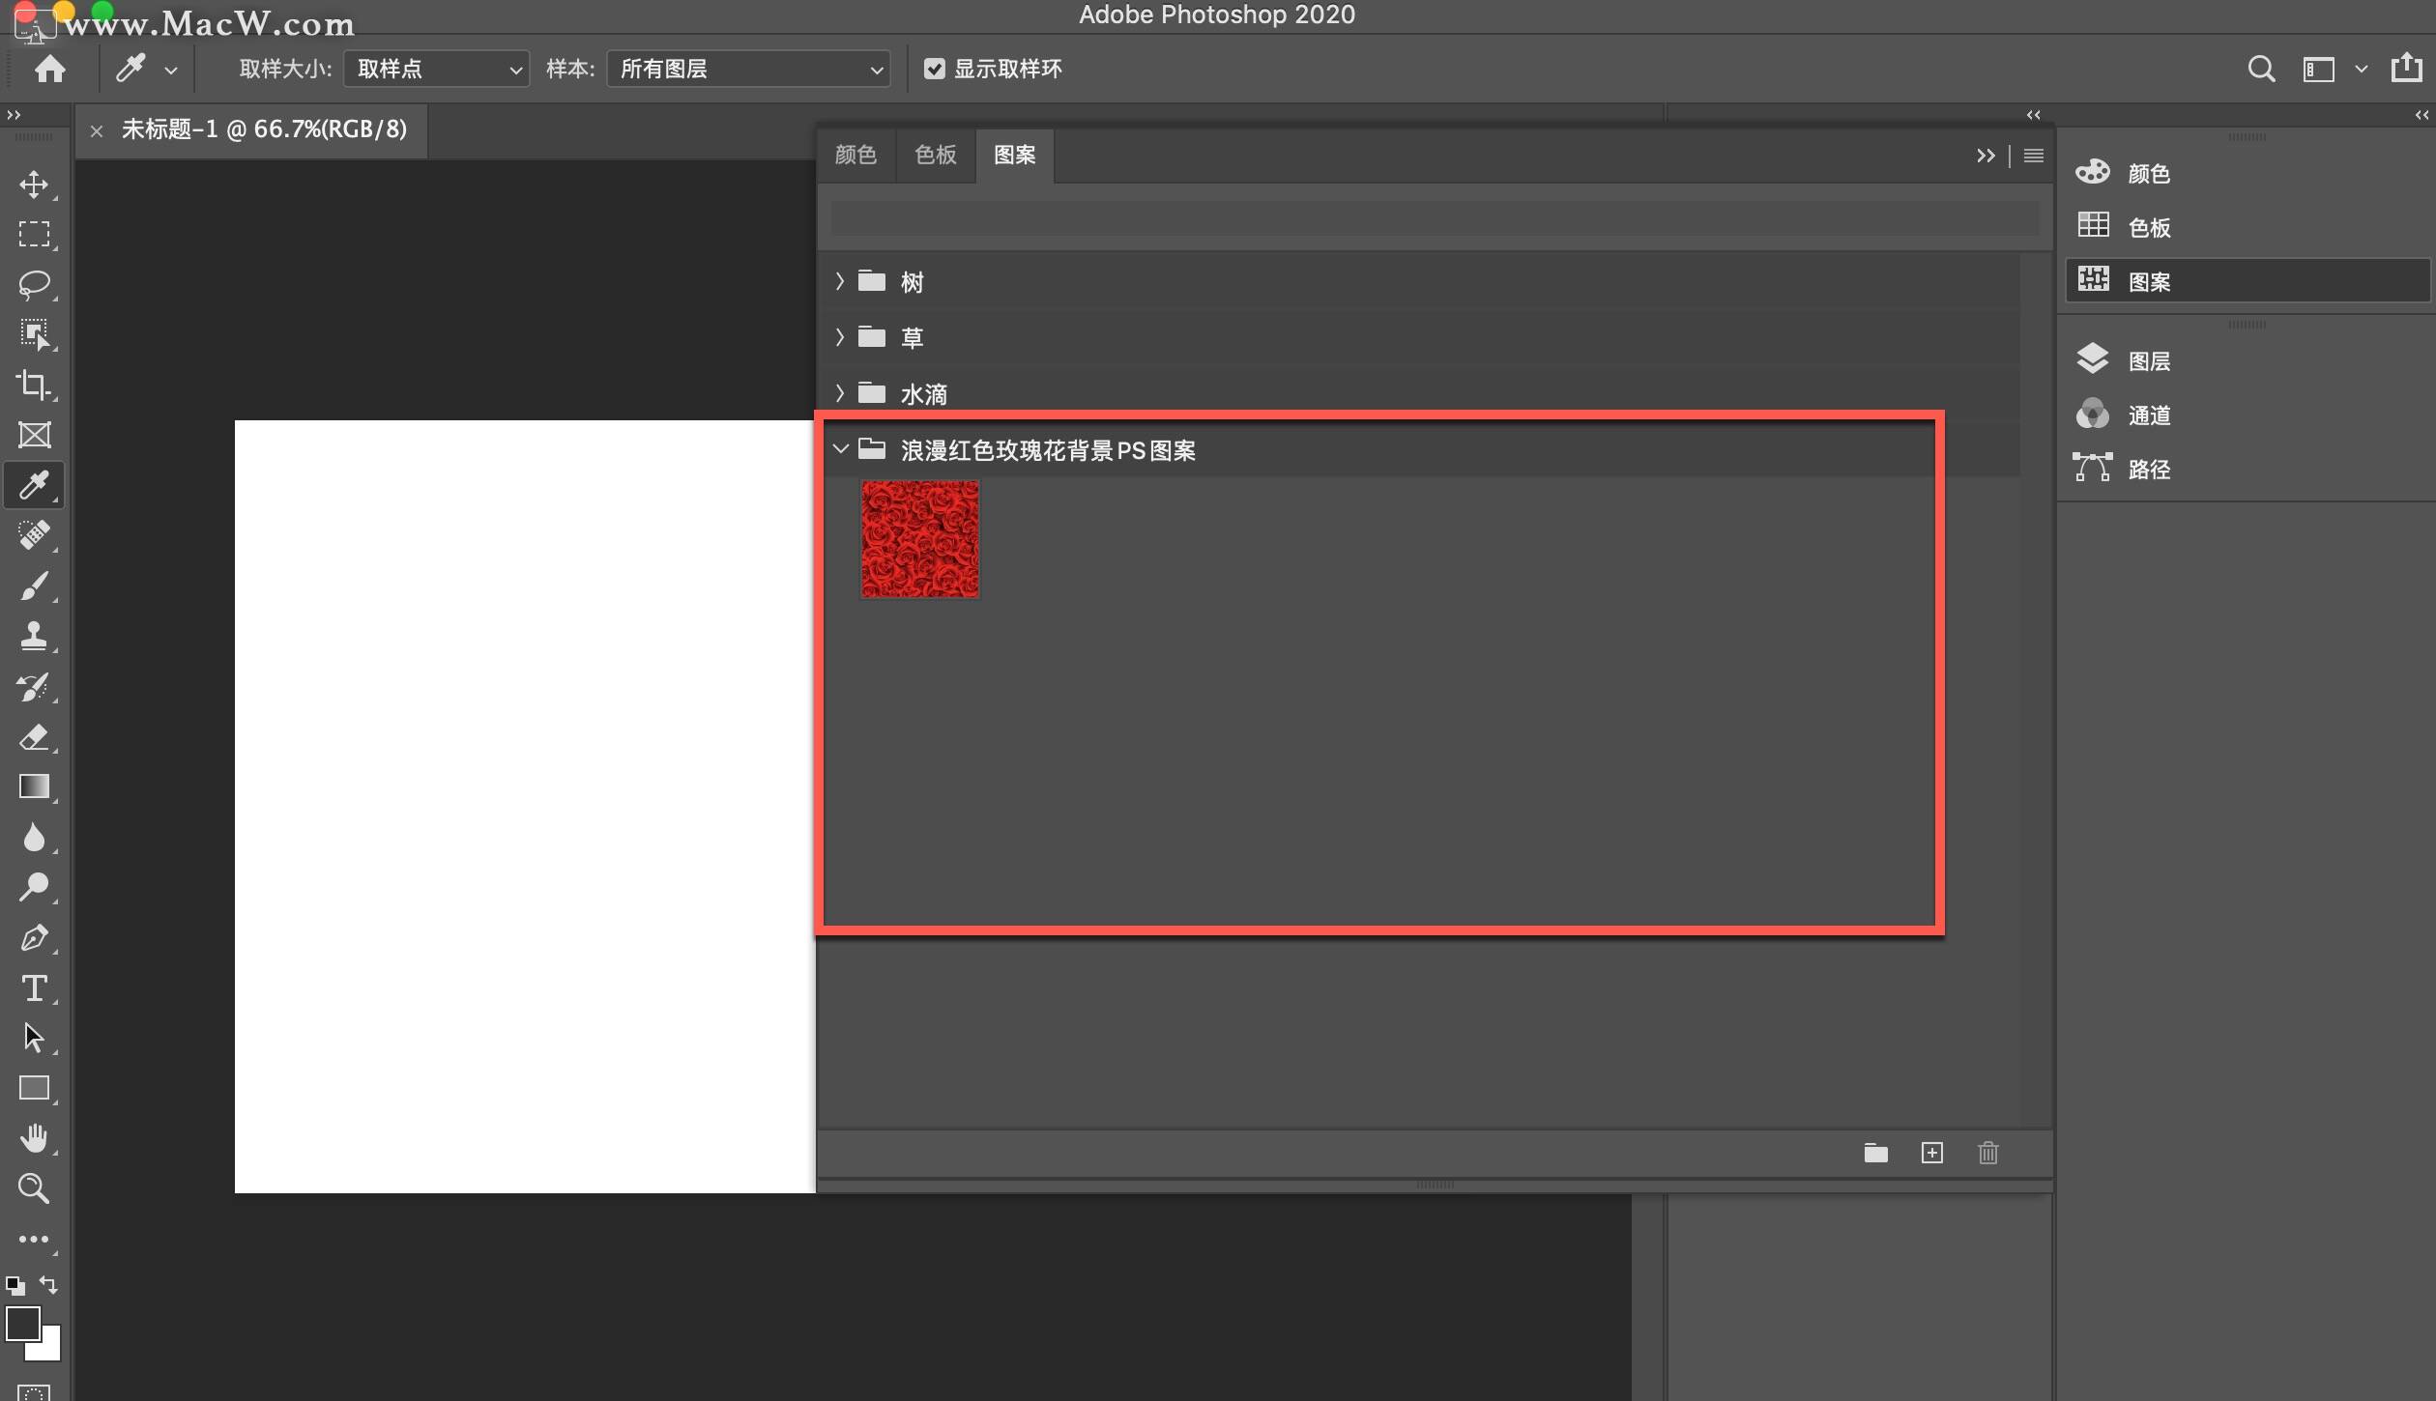Image resolution: width=2436 pixels, height=1401 pixels.
Task: Click the Home icon in options bar
Action: tap(50, 69)
